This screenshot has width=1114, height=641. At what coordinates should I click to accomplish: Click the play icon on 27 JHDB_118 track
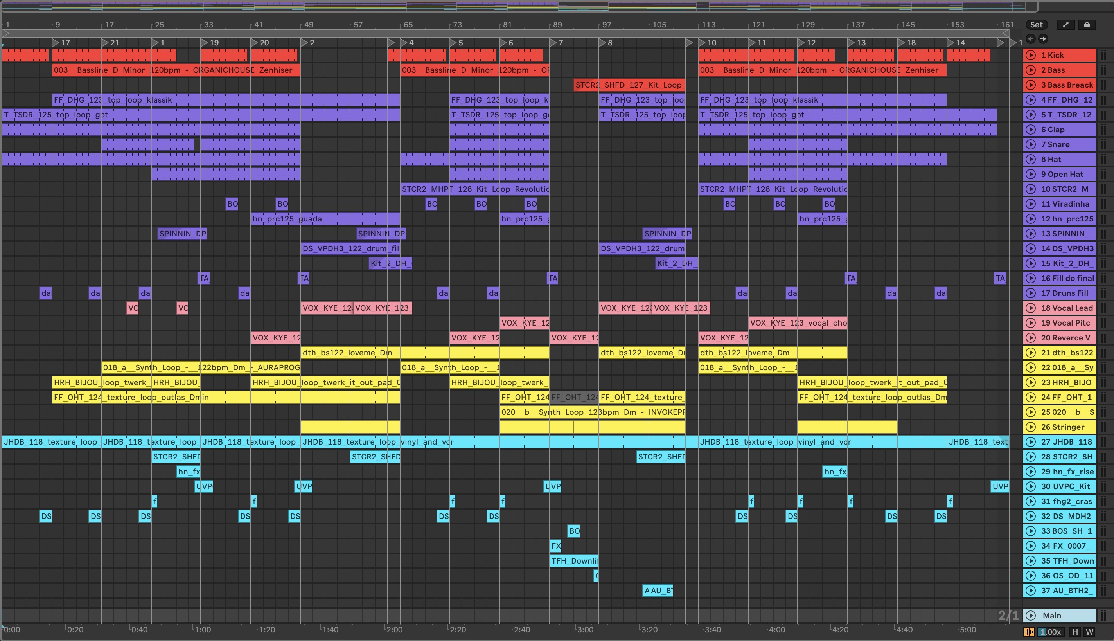click(1030, 441)
